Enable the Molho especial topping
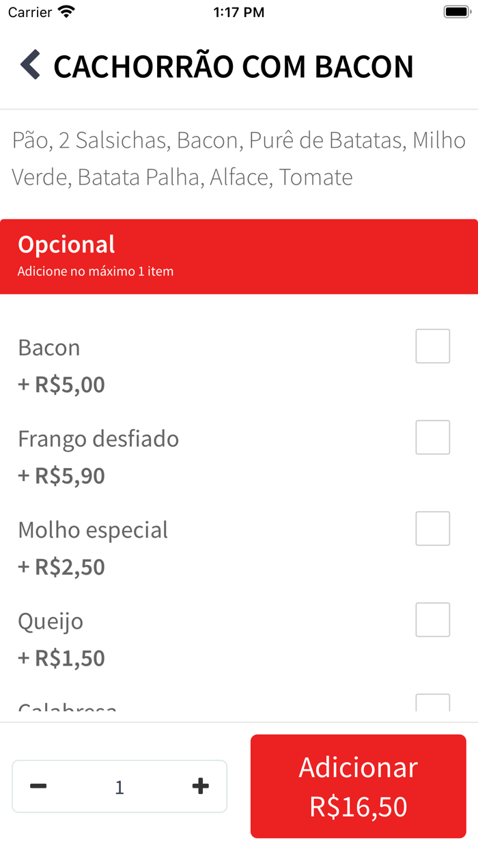 pyautogui.click(x=432, y=528)
